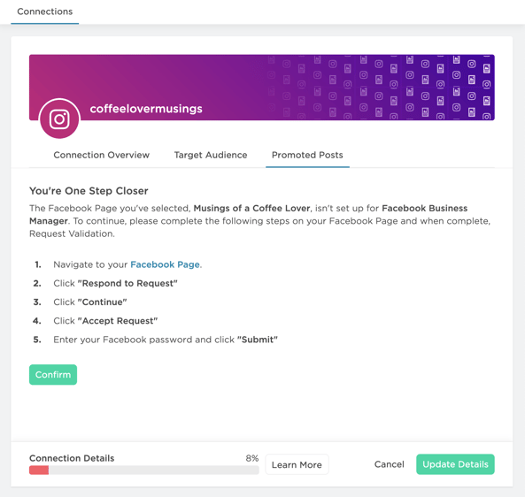
Task: Cancel the connection changes
Action: pyautogui.click(x=389, y=464)
